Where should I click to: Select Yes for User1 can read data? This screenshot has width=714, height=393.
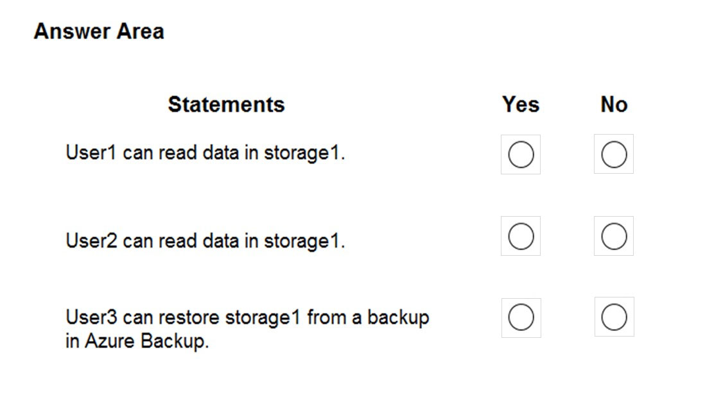tap(521, 155)
